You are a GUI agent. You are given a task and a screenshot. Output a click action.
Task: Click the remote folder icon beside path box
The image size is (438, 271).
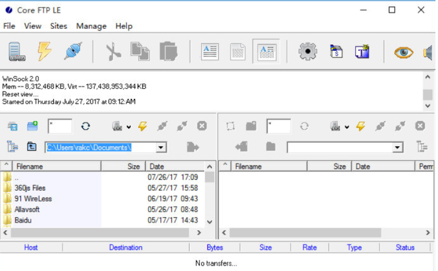click(271, 146)
